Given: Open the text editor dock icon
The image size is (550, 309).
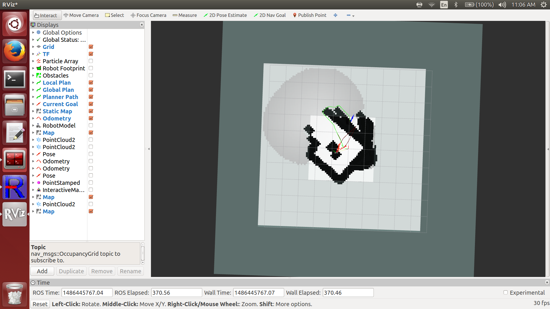Looking at the screenshot, I should tap(14, 133).
